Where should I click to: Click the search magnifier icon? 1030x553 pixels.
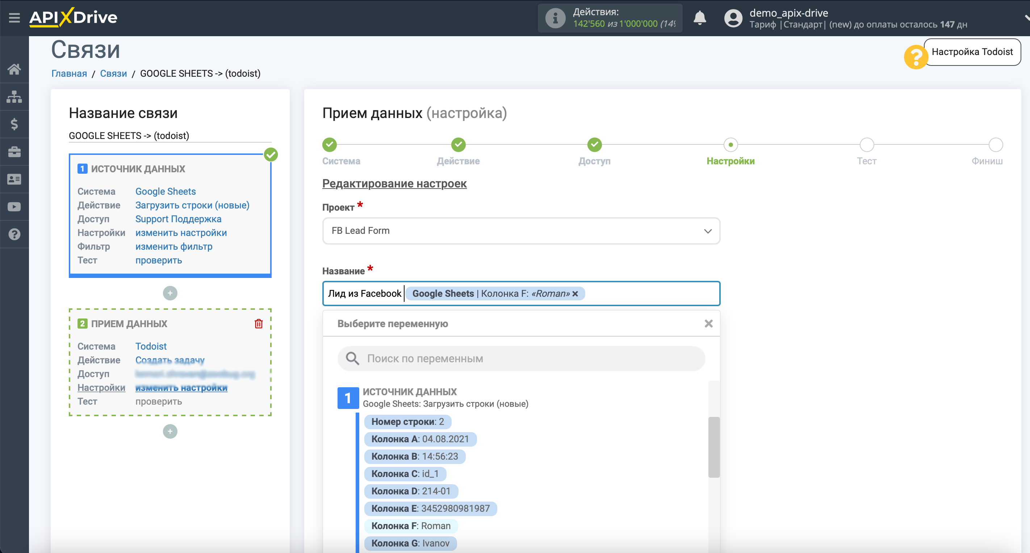click(352, 358)
